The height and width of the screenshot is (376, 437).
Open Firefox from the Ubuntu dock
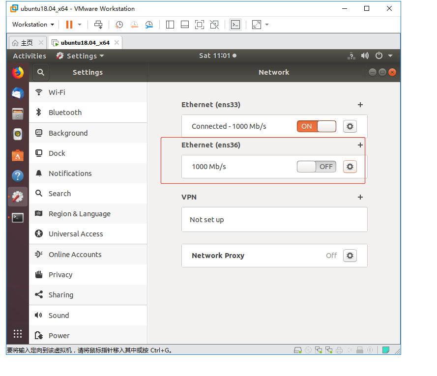[x=18, y=72]
